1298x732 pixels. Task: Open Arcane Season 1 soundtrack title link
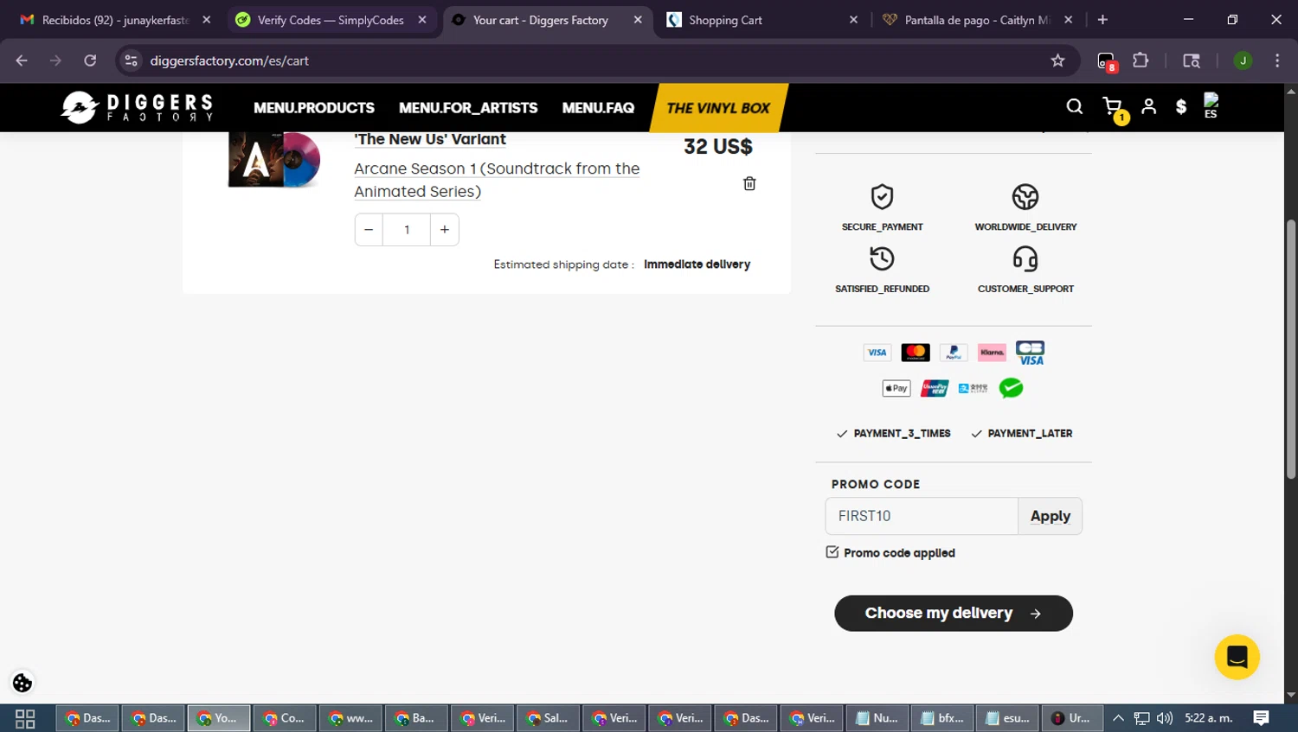tap(497, 180)
